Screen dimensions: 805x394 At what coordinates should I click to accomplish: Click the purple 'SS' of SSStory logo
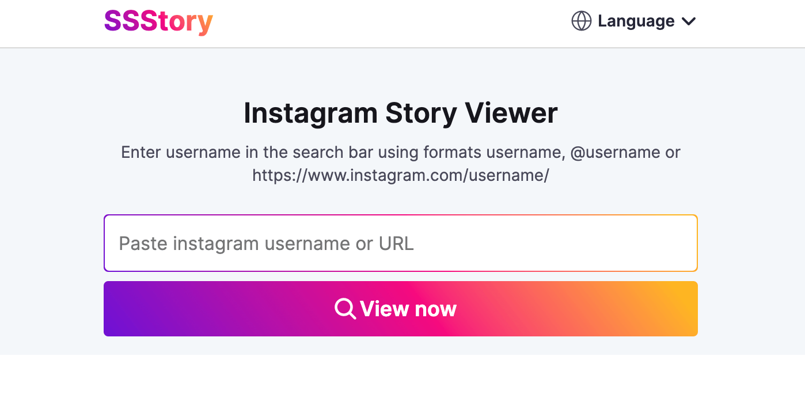tap(122, 21)
